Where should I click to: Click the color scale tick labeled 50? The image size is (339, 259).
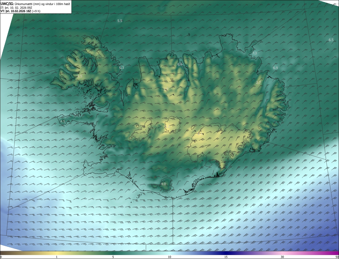(x=337, y=257)
